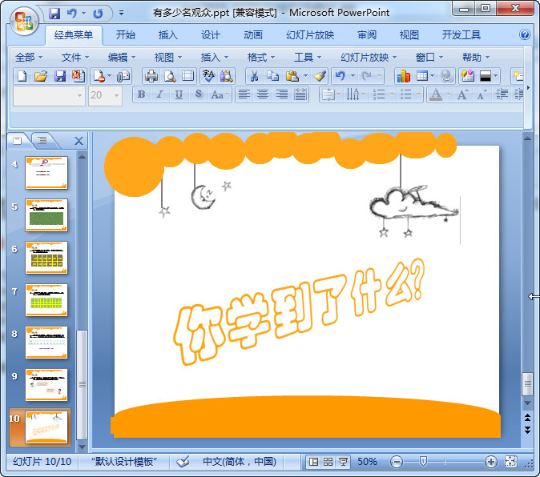Viewport: 540px width, 477px height.
Task: Switch to the 动画 ribbon tab
Action: coord(253,34)
